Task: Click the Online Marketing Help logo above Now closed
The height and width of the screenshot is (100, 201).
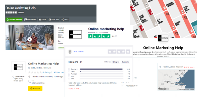Action: (x=18, y=67)
